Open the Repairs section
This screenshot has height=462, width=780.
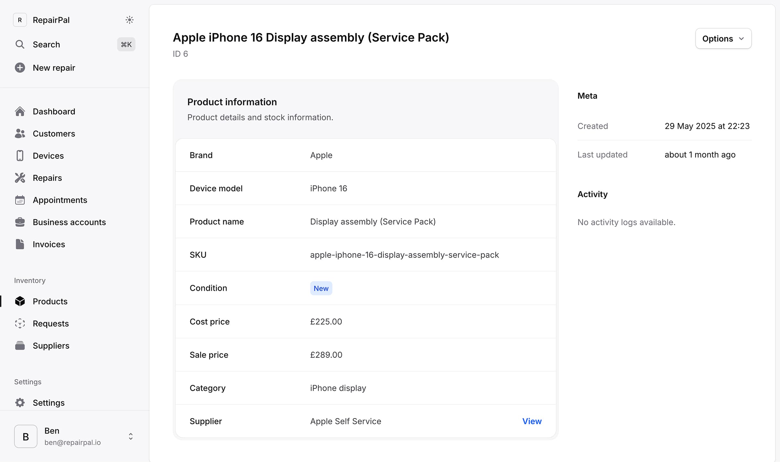[47, 177]
